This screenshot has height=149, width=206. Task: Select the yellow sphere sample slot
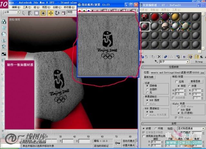click(x=175, y=17)
